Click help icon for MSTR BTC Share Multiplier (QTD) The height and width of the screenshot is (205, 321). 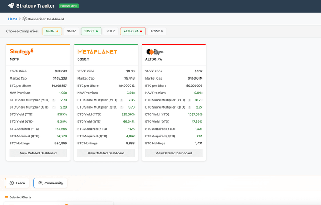click(54, 107)
